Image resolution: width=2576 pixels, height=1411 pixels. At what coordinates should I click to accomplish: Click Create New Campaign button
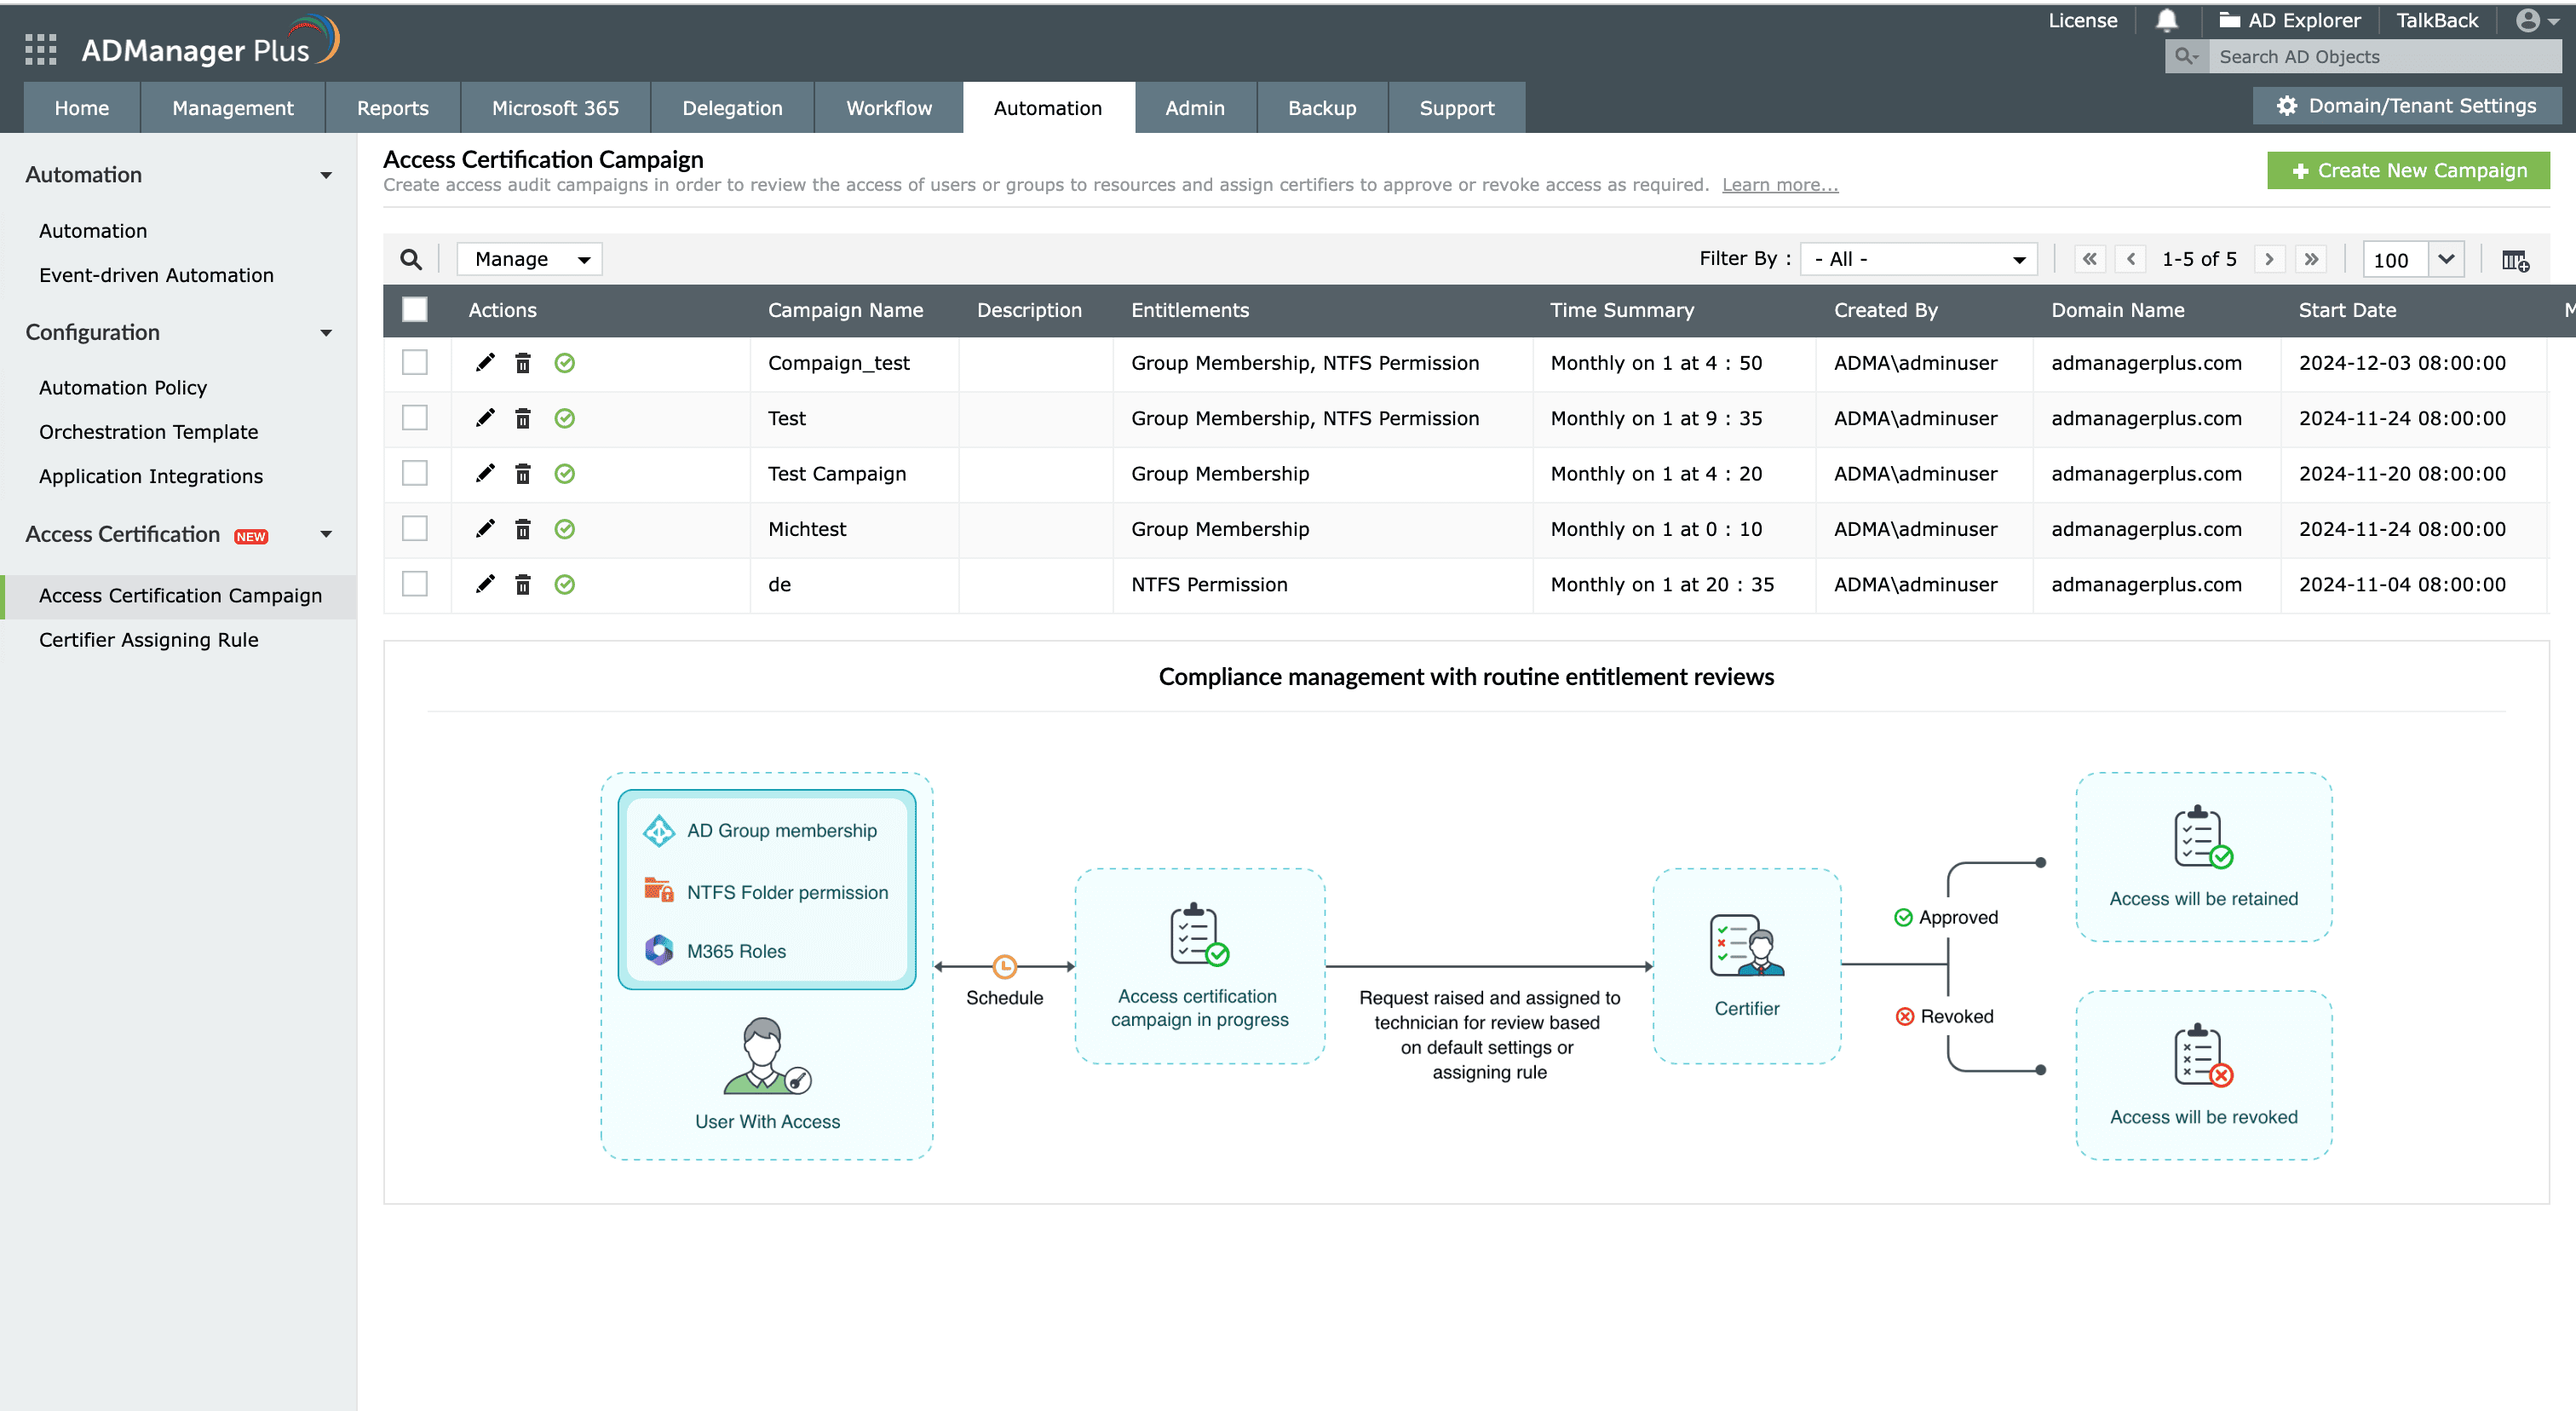[x=2408, y=171]
